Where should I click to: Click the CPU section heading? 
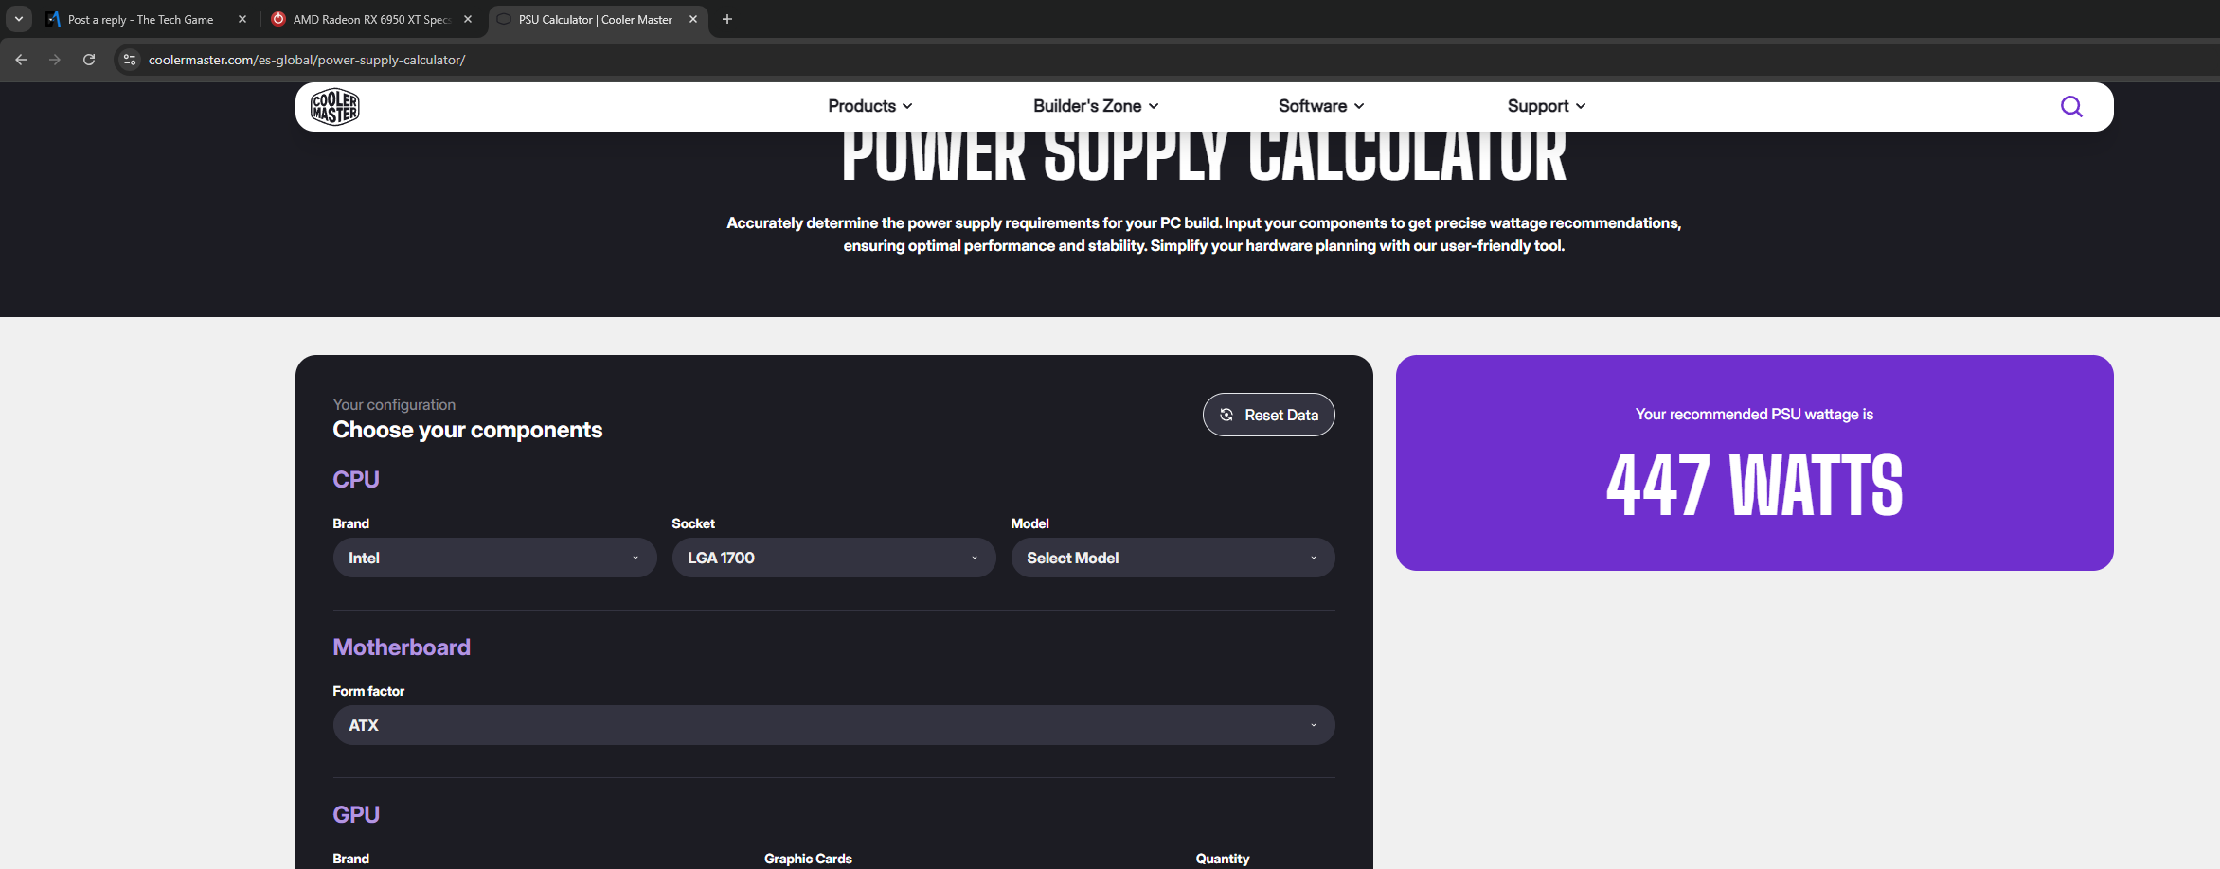pos(356,479)
